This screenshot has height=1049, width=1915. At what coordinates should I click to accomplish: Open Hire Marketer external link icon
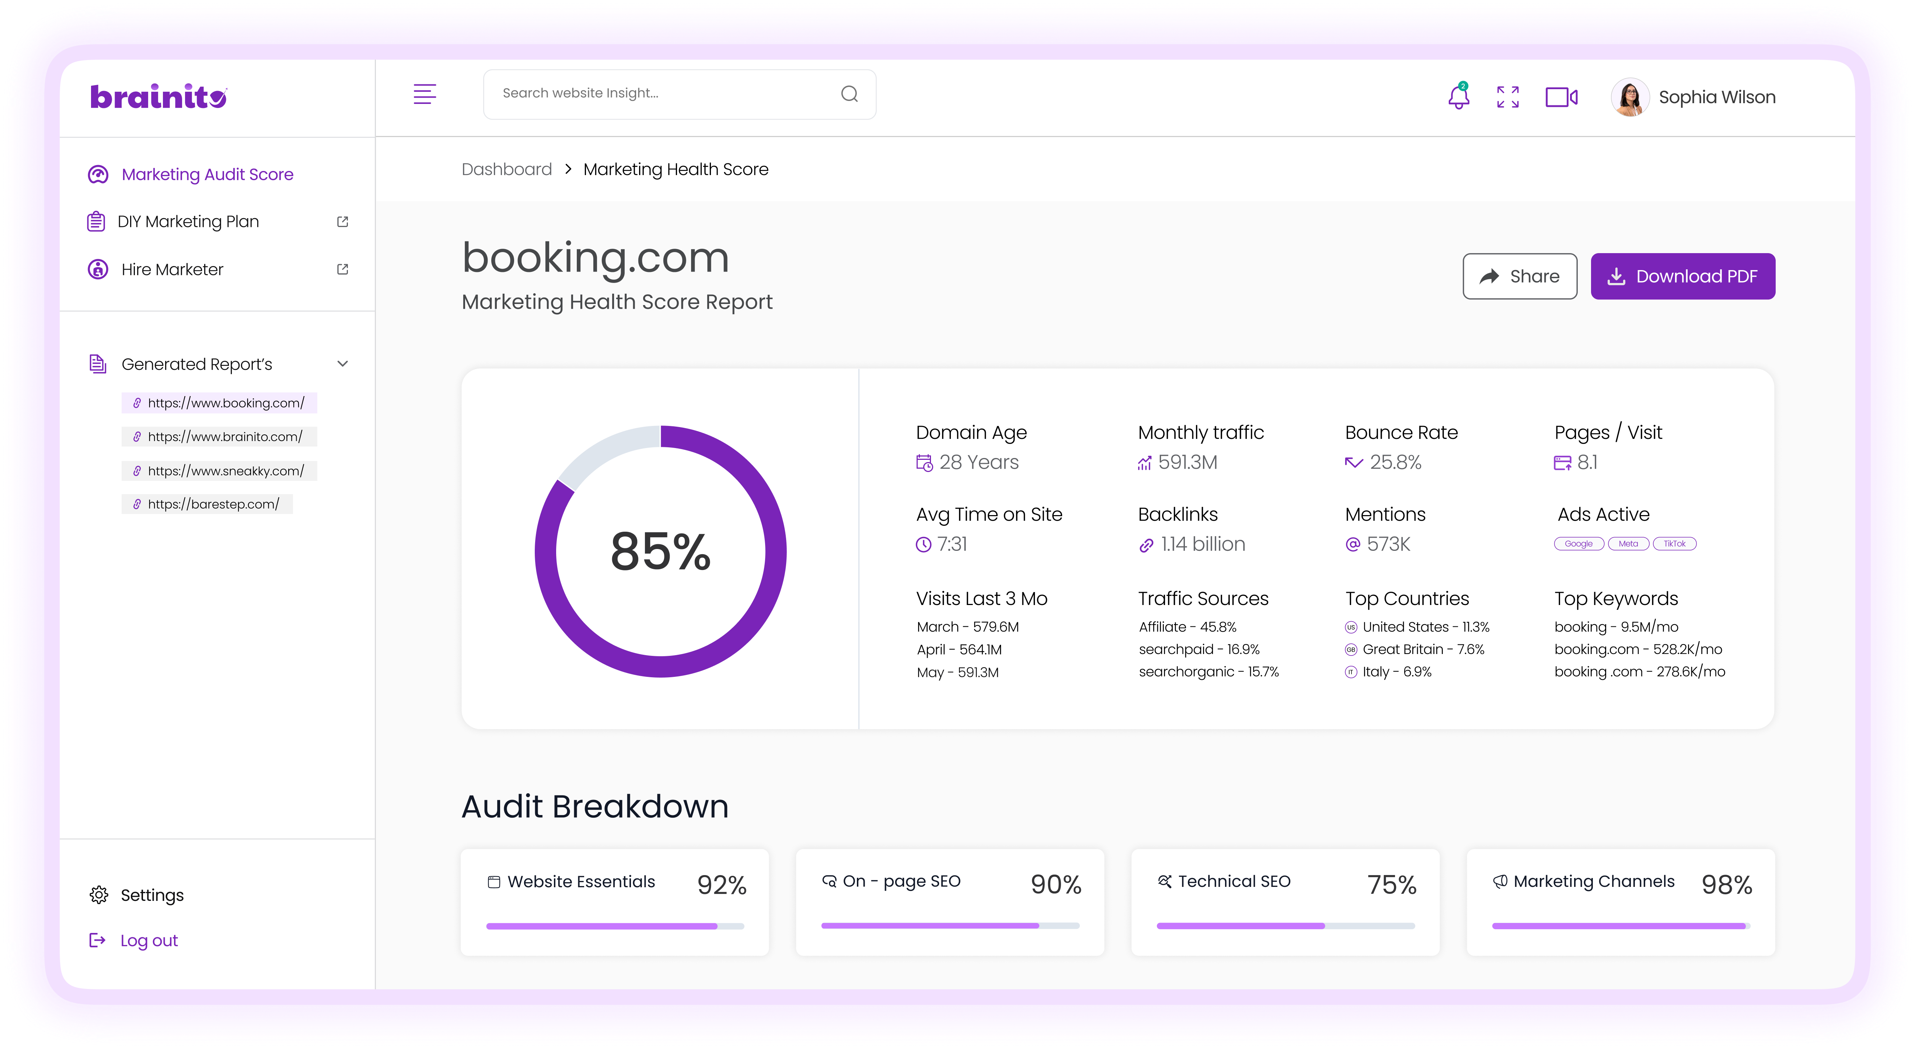343,269
